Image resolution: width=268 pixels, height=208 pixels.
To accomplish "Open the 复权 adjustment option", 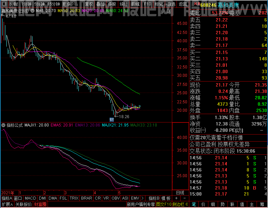I will click(89, 4).
